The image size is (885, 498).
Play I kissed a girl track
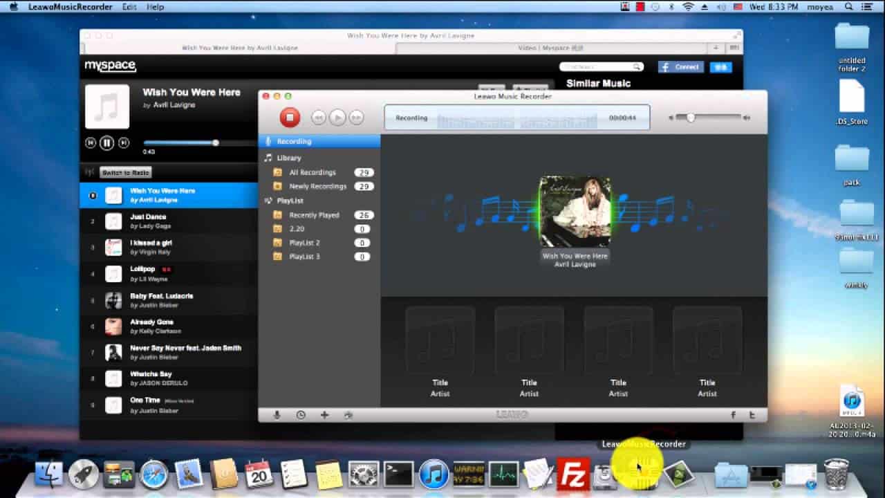coord(169,248)
